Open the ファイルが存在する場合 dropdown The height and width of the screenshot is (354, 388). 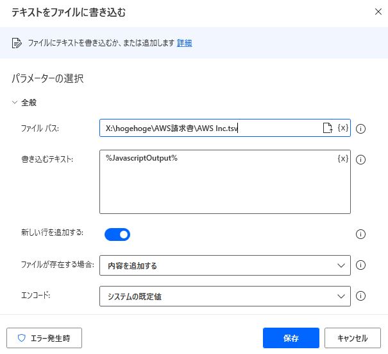[225, 265]
